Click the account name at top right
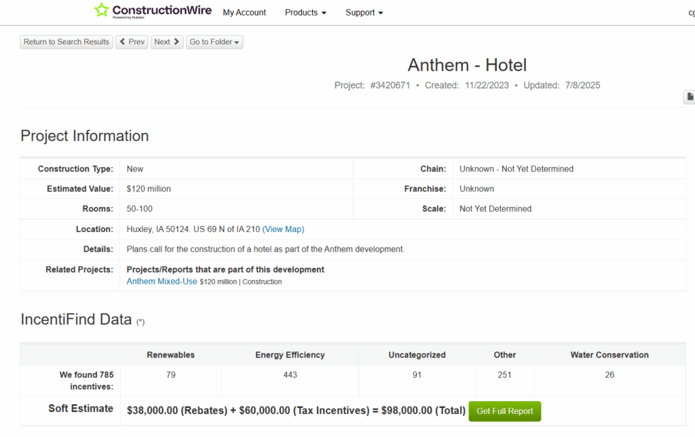Viewport: 695px width, 437px height. 690,12
